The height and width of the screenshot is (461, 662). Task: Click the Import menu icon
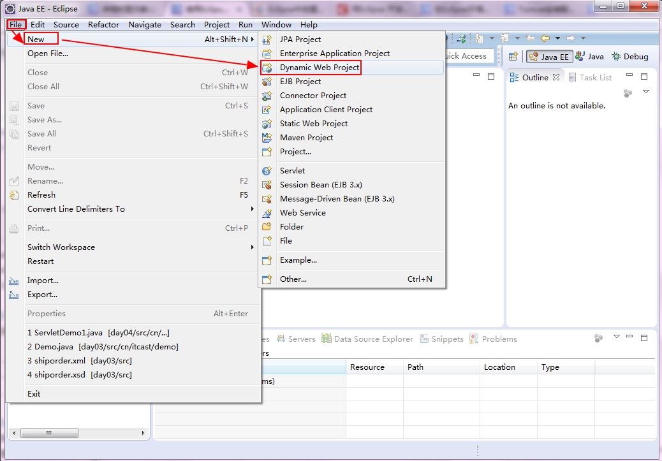tap(14, 281)
